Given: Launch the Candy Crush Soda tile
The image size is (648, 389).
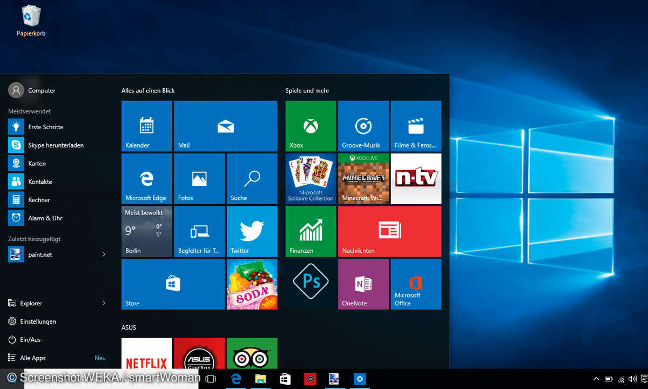Looking at the screenshot, I should pyautogui.click(x=252, y=284).
